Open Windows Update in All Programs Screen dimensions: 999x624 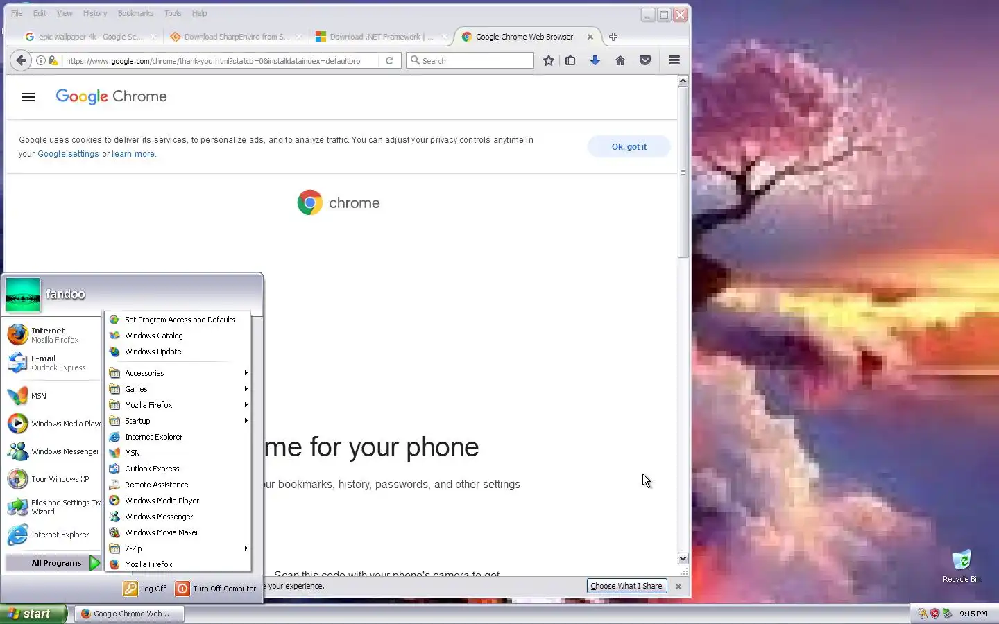click(x=178, y=352)
